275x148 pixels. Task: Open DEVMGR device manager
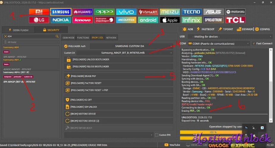(245, 29)
